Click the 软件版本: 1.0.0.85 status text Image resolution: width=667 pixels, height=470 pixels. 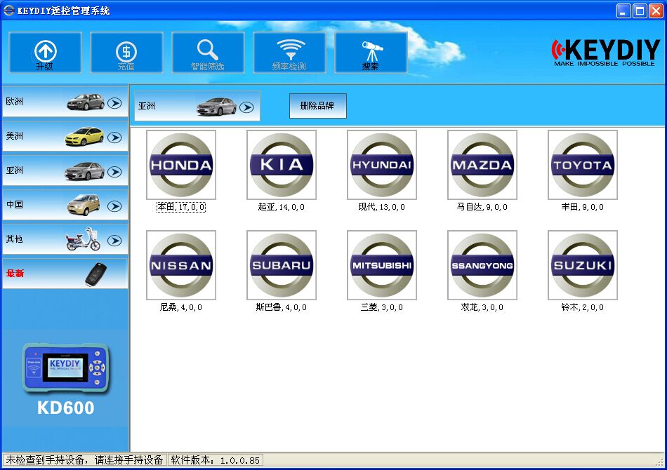pyautogui.click(x=216, y=460)
